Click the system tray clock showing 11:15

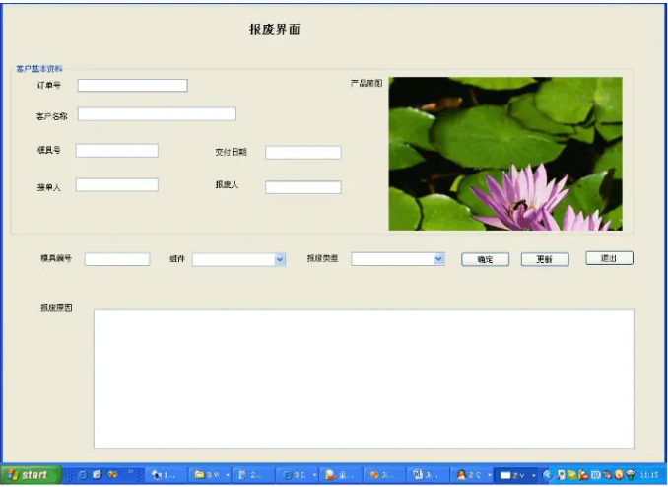[x=649, y=474]
